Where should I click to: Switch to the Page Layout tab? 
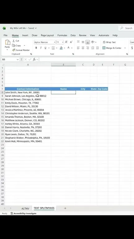pyautogui.click(x=47, y=35)
